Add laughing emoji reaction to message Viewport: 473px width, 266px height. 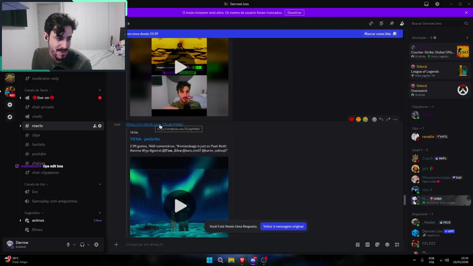(x=365, y=119)
